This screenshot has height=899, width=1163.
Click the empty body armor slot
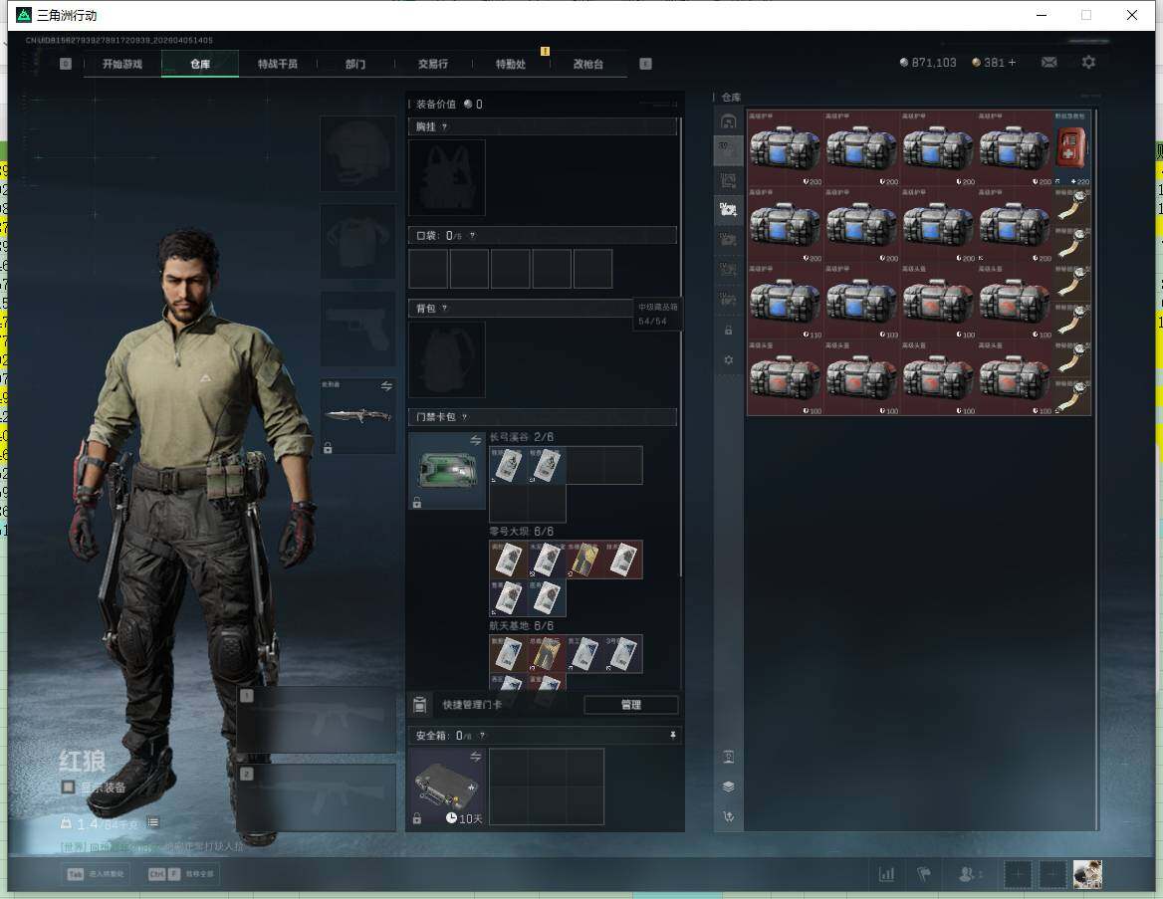tap(357, 241)
